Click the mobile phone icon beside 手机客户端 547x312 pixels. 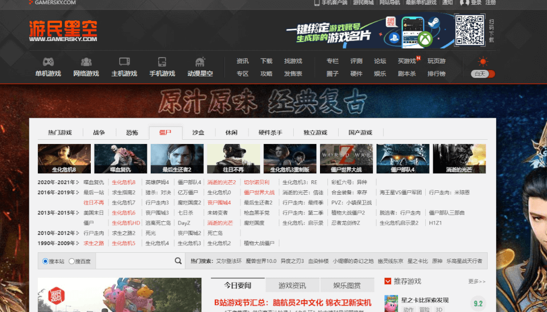click(x=317, y=3)
